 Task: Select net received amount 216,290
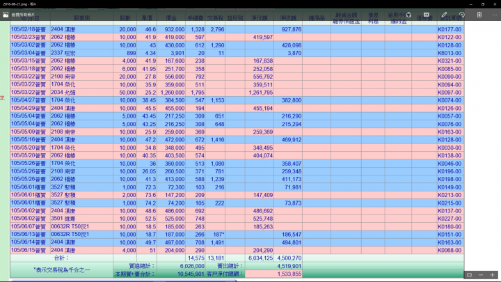pyautogui.click(x=292, y=116)
